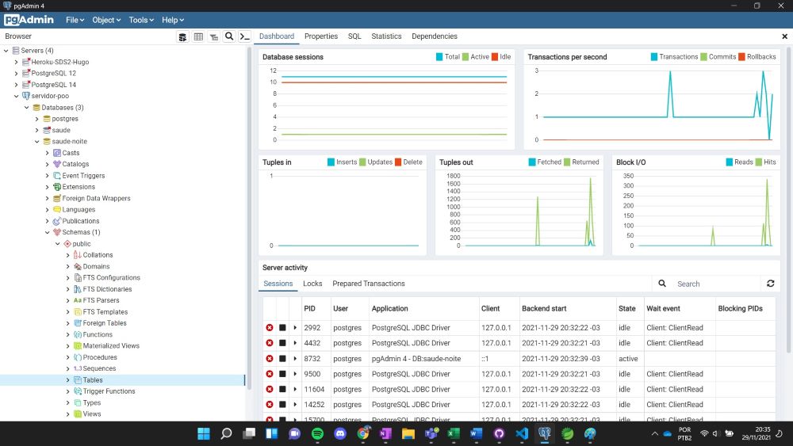793x446 pixels.
Task: Terminate session with PID 11604
Action: pyautogui.click(x=270, y=390)
